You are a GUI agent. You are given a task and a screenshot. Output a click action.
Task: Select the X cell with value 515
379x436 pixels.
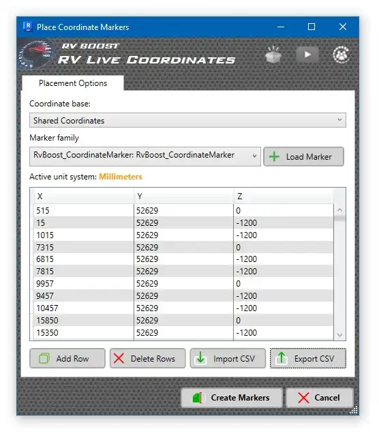tap(84, 210)
